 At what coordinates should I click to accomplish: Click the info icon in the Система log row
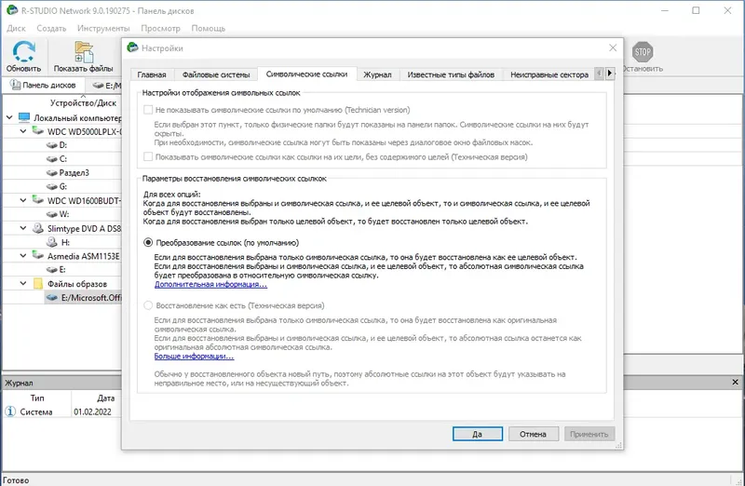[10, 412]
